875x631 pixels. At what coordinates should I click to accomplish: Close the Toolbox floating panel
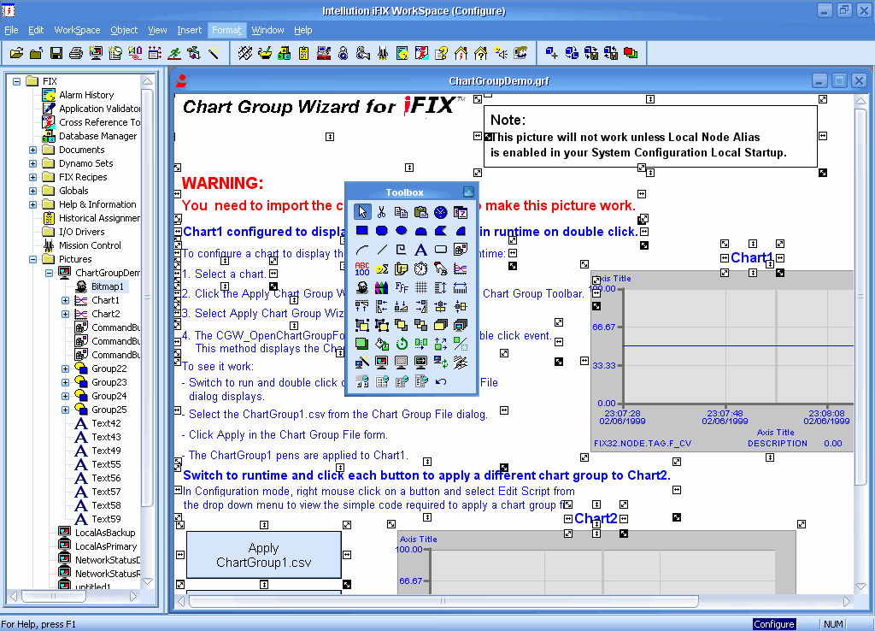(469, 192)
